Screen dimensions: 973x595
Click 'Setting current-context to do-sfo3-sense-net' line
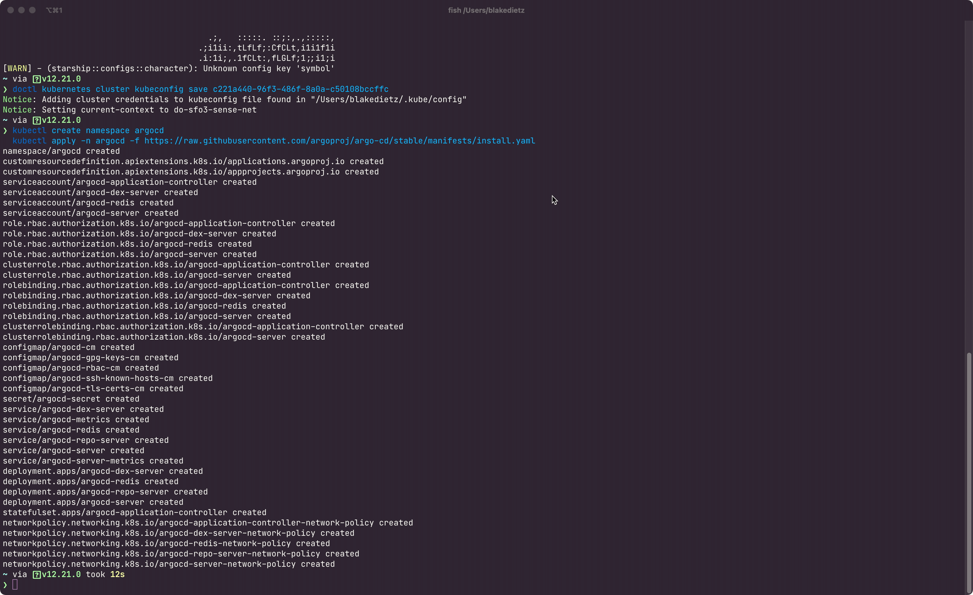(149, 110)
